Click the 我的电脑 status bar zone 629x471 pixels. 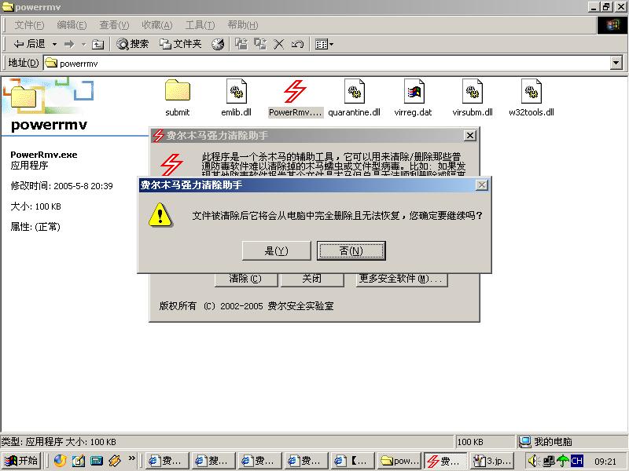[x=572, y=442]
